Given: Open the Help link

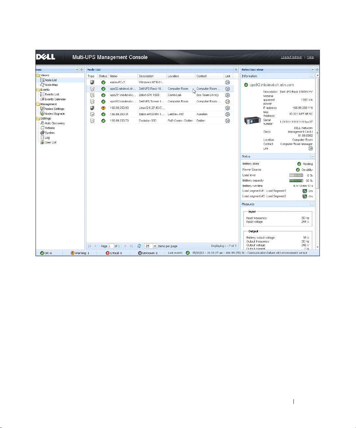Looking at the screenshot, I should pyautogui.click(x=310, y=57).
